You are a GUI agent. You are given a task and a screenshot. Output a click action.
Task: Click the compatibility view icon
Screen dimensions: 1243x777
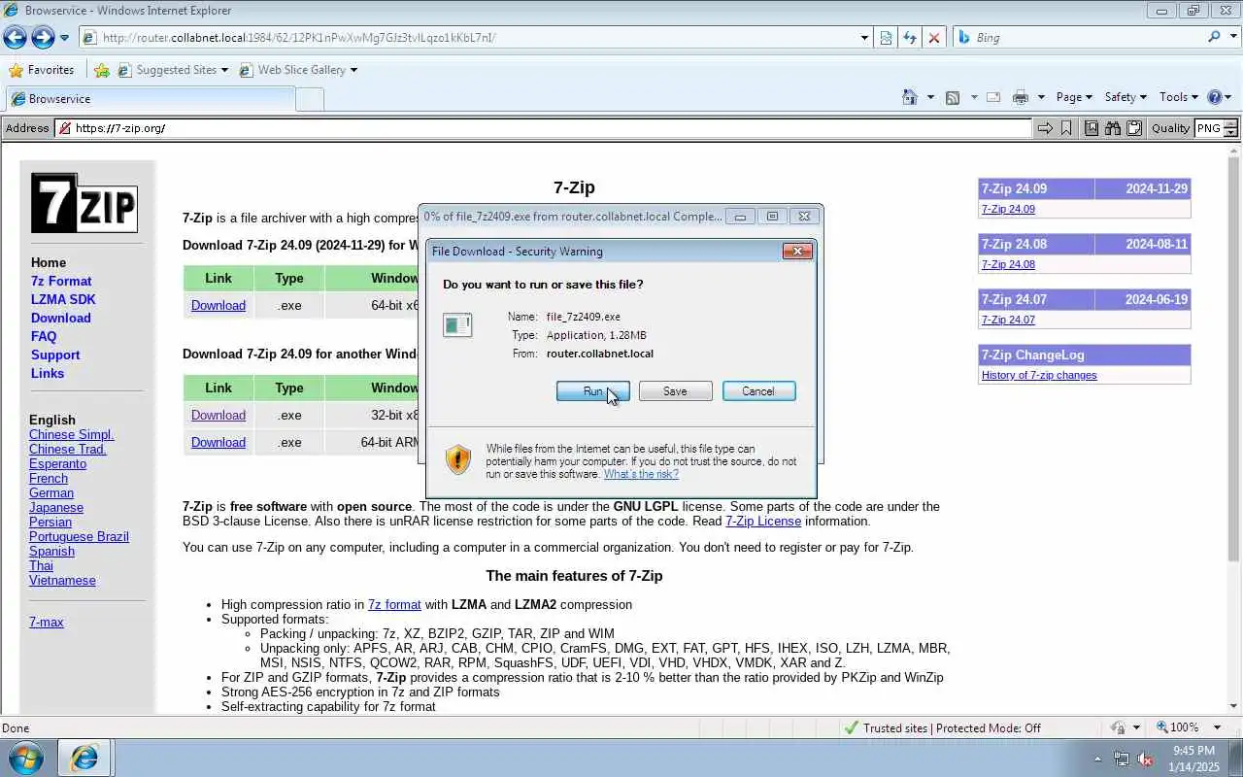886,38
